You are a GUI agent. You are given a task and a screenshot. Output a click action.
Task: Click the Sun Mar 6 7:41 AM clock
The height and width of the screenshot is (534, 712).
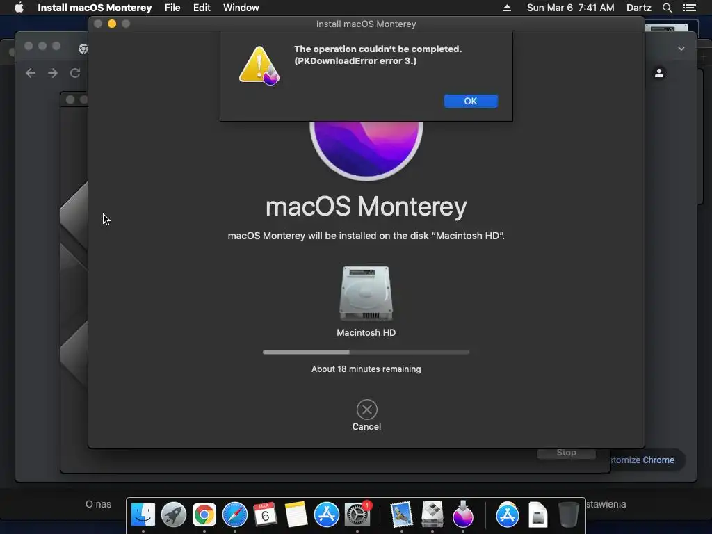pyautogui.click(x=570, y=8)
